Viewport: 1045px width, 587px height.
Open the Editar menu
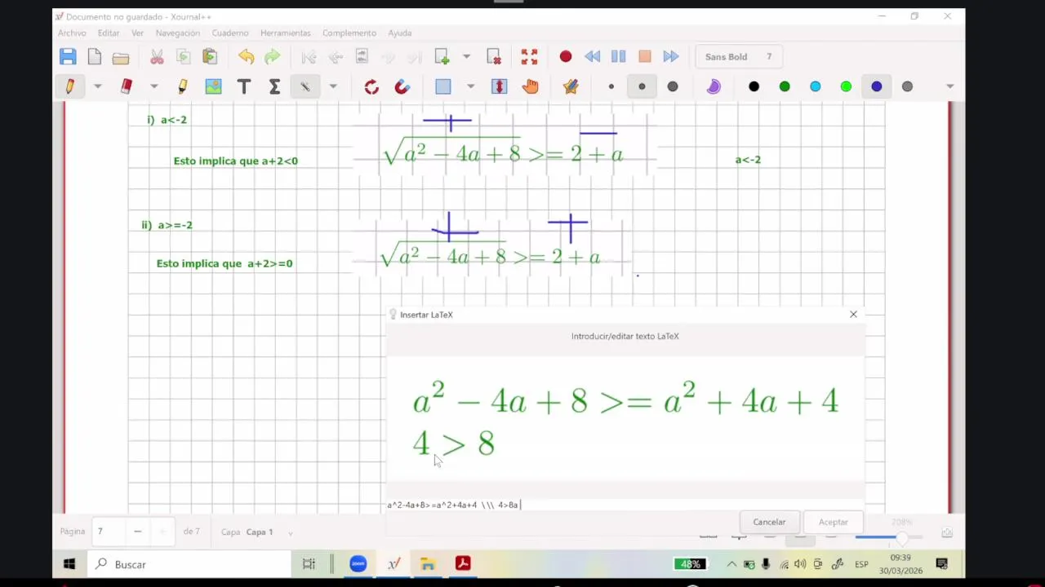109,33
